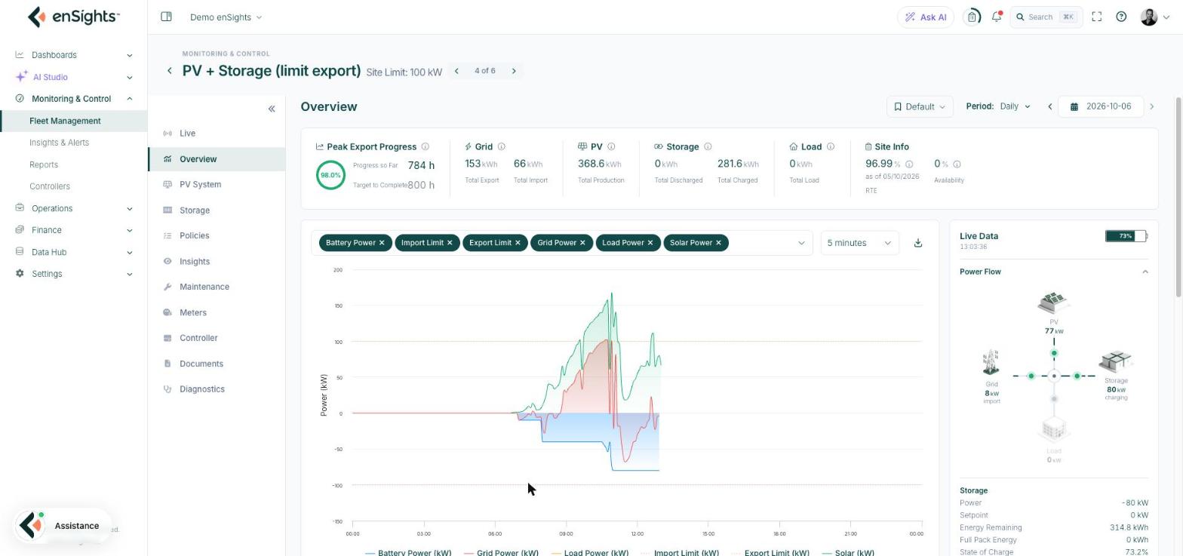Open the PV System tab
1183x556 pixels.
tap(217, 185)
